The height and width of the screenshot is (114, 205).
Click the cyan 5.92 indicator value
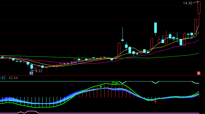3,78
